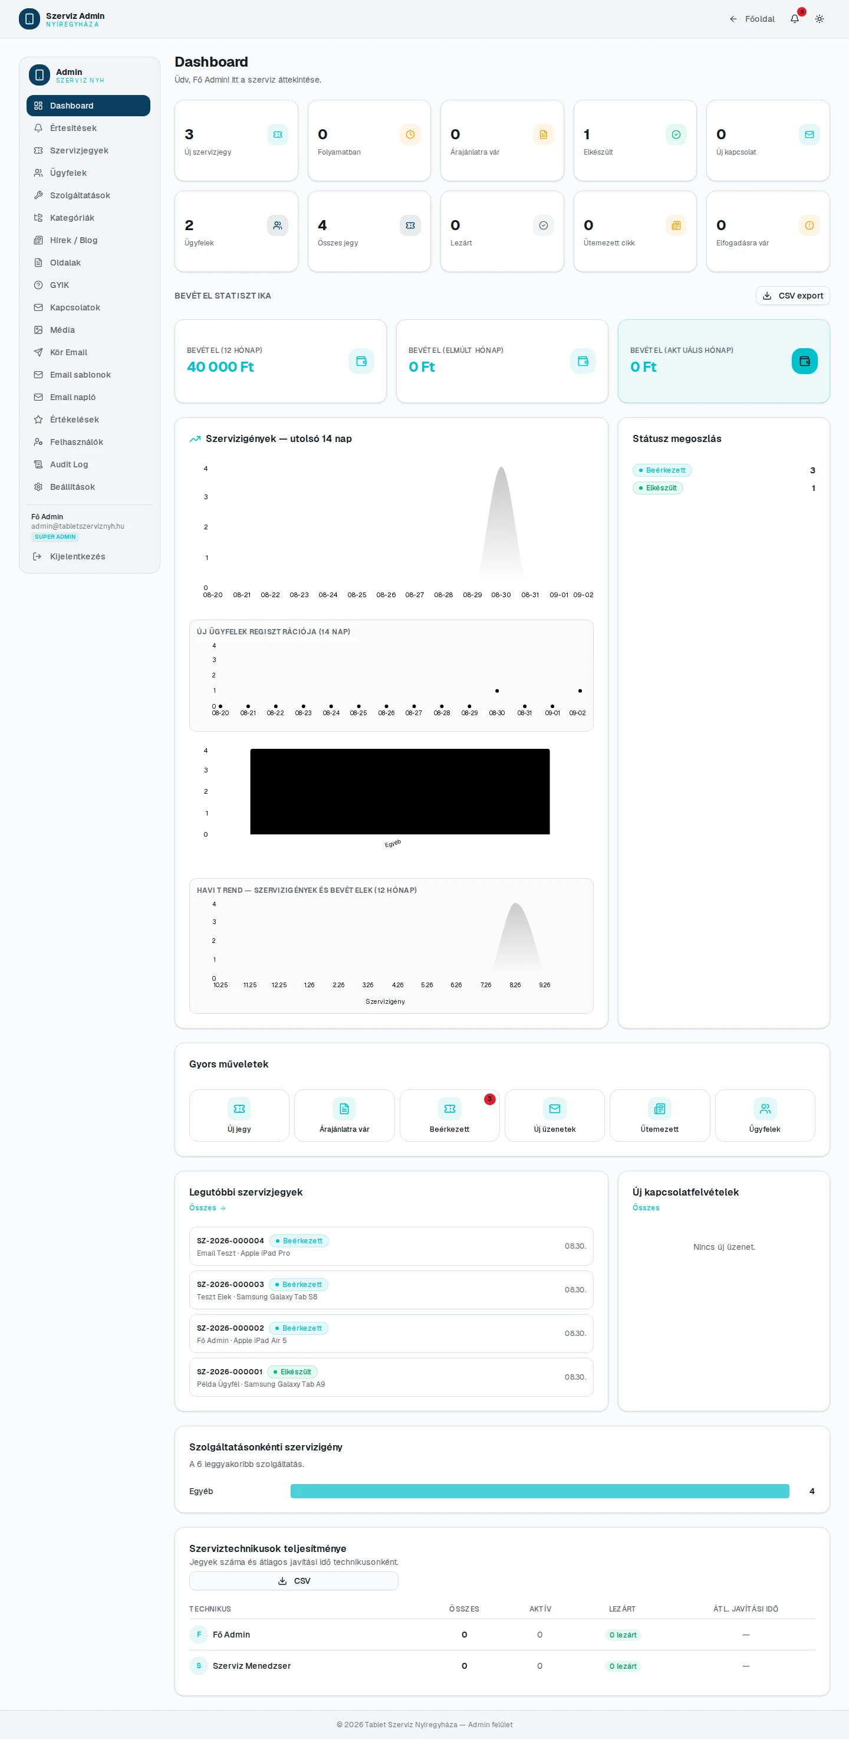Click the Ütemezett cikk newspaper icon
Image resolution: width=849 pixels, height=1739 pixels.
[676, 225]
